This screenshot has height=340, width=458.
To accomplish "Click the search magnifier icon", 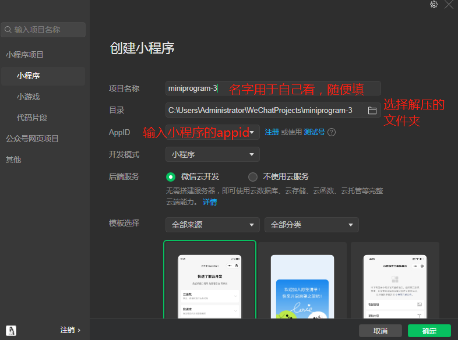I will click(8, 30).
